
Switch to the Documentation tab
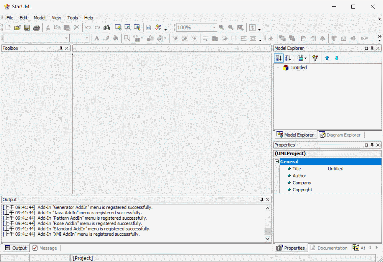(x=329, y=248)
